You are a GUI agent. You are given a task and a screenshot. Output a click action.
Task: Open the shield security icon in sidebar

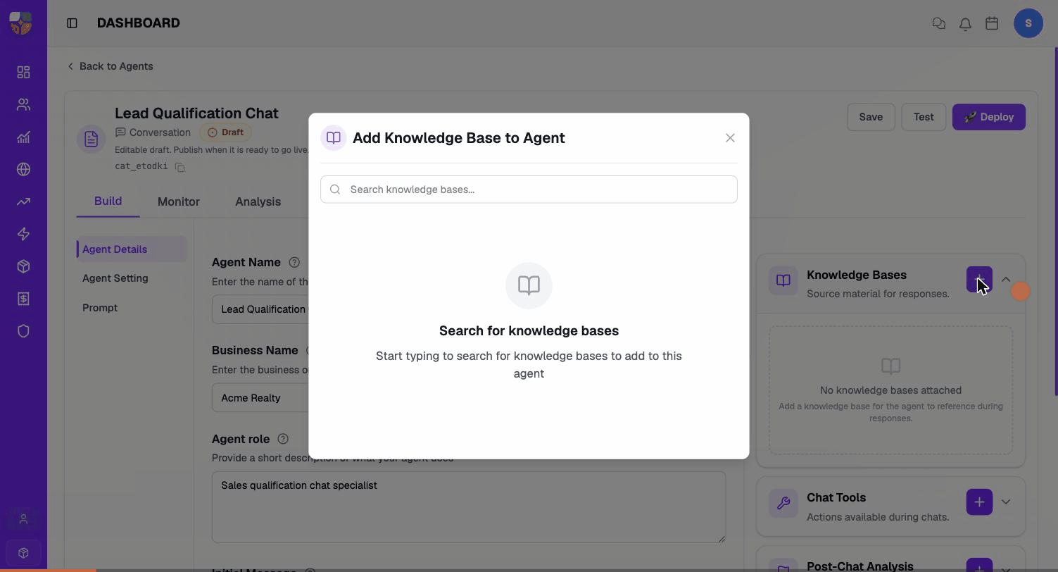tap(23, 331)
